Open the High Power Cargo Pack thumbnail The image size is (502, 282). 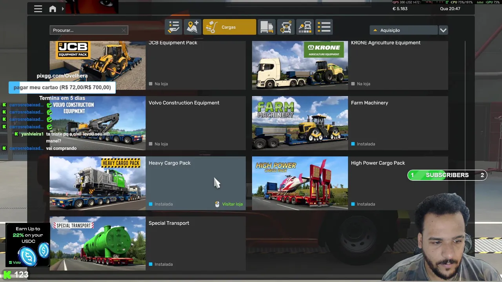[x=300, y=183]
